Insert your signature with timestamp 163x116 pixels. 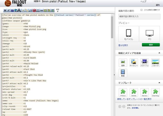(38, 10)
